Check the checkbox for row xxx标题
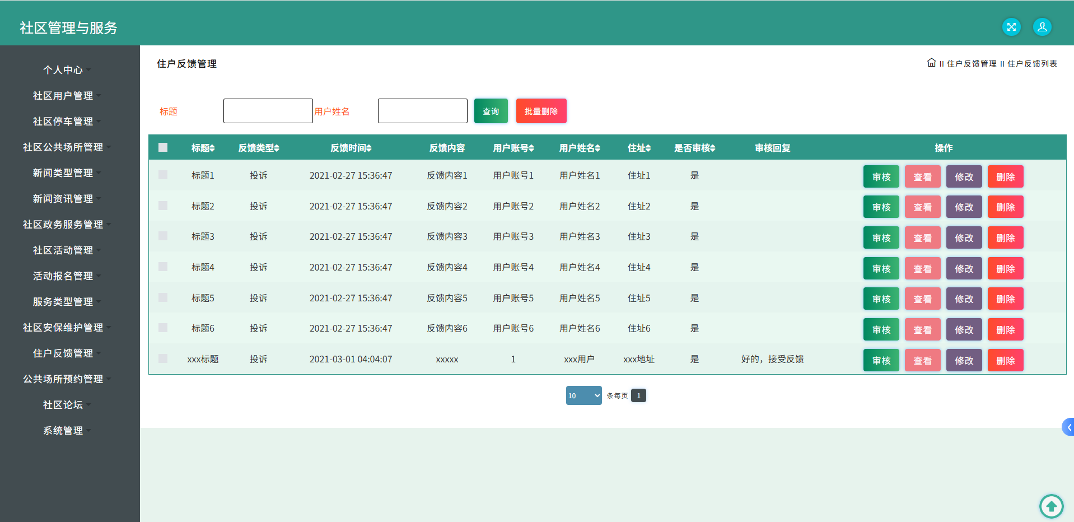 pyautogui.click(x=163, y=358)
